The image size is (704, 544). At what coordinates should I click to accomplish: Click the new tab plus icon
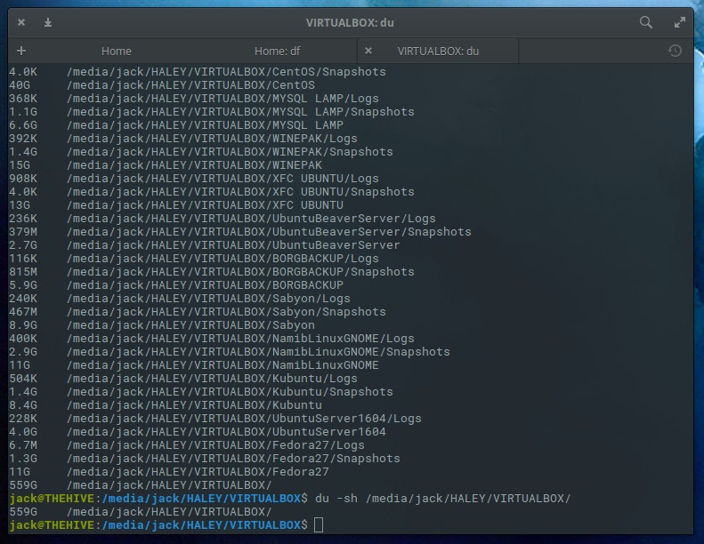coord(21,51)
